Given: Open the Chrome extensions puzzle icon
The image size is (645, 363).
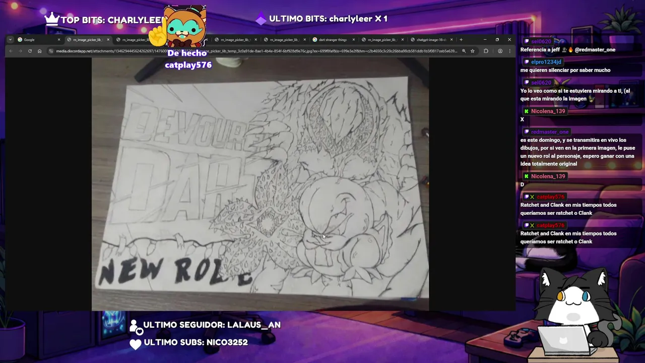Looking at the screenshot, I should click(x=486, y=51).
